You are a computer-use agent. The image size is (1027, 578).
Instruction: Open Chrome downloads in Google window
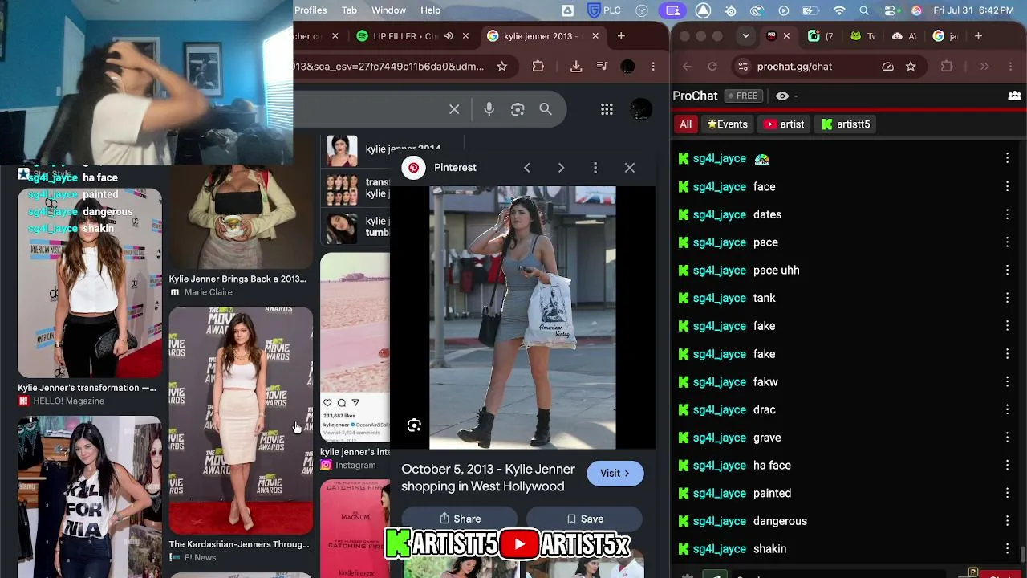[576, 67]
